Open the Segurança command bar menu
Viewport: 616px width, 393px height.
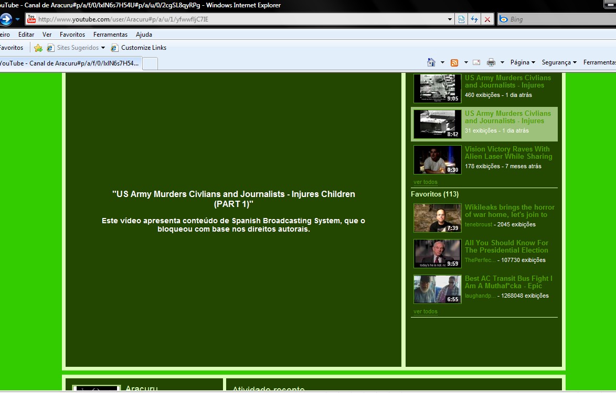559,62
